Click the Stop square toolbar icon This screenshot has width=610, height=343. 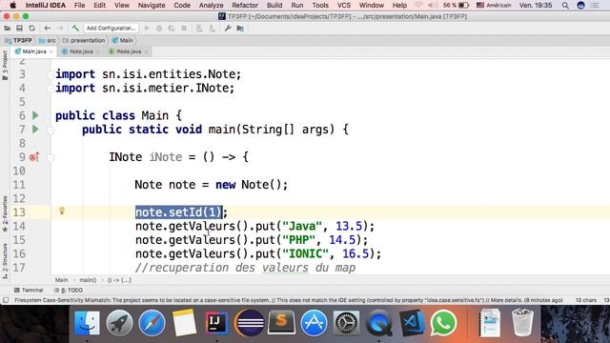(x=184, y=28)
